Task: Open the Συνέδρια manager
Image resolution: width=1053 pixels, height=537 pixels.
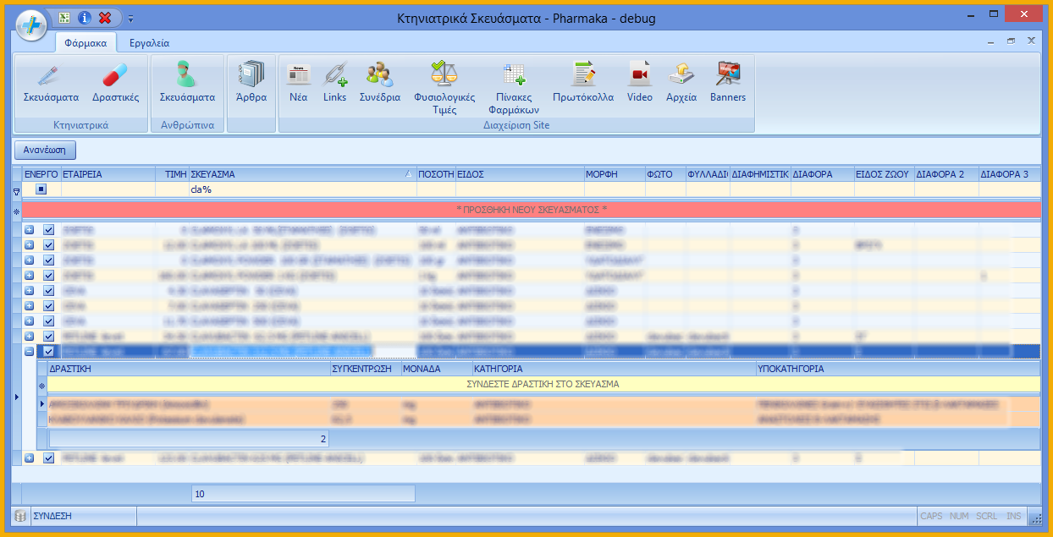Action: pyautogui.click(x=379, y=85)
